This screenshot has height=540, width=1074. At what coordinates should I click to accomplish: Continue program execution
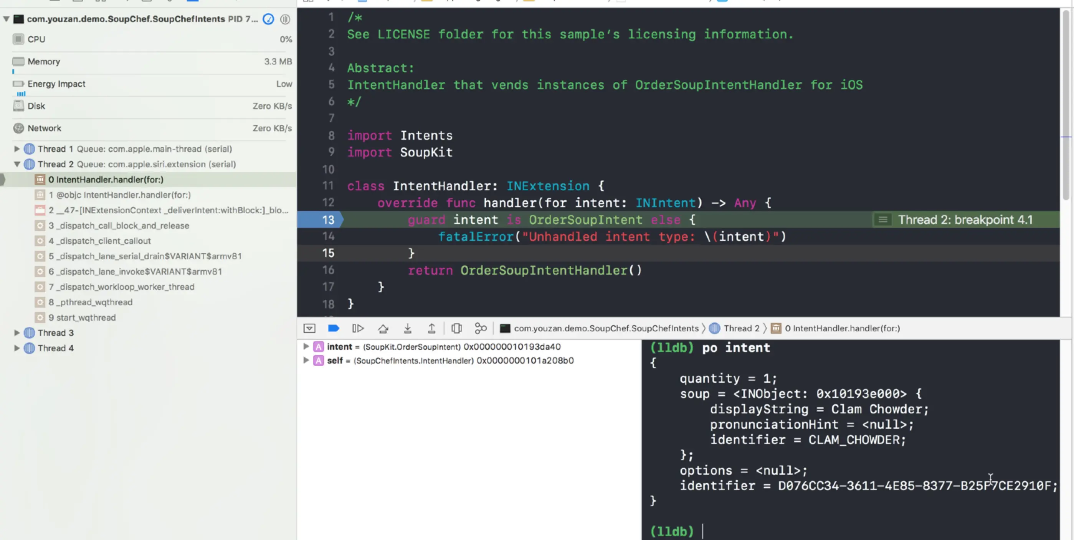(358, 328)
